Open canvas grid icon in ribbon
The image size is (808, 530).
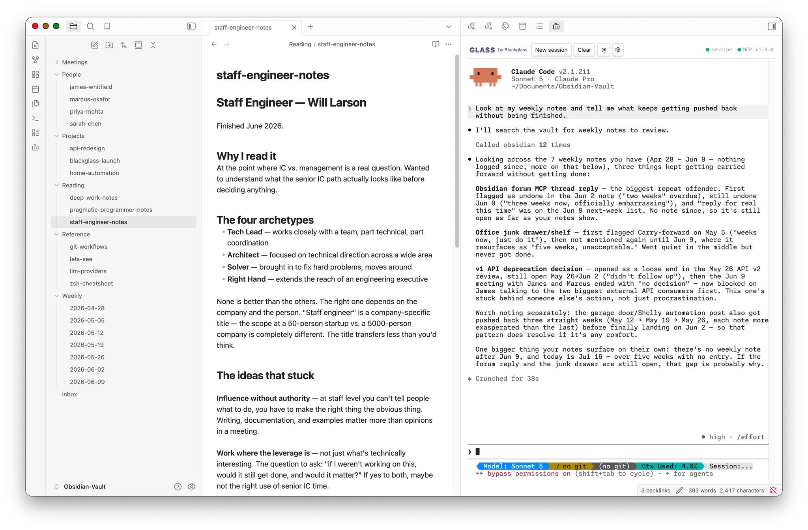pos(36,74)
